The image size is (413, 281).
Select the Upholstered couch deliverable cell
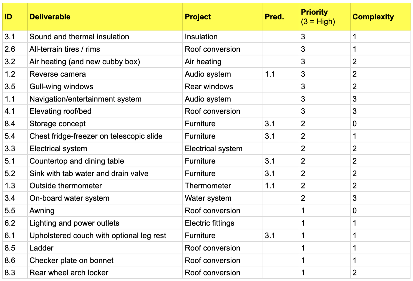98,236
